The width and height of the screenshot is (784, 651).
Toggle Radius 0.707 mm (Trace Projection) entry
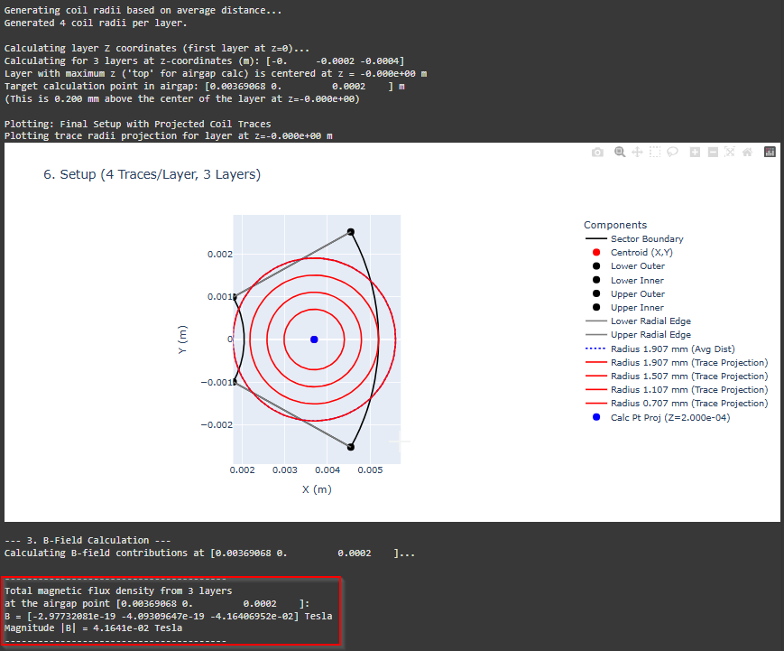[677, 403]
